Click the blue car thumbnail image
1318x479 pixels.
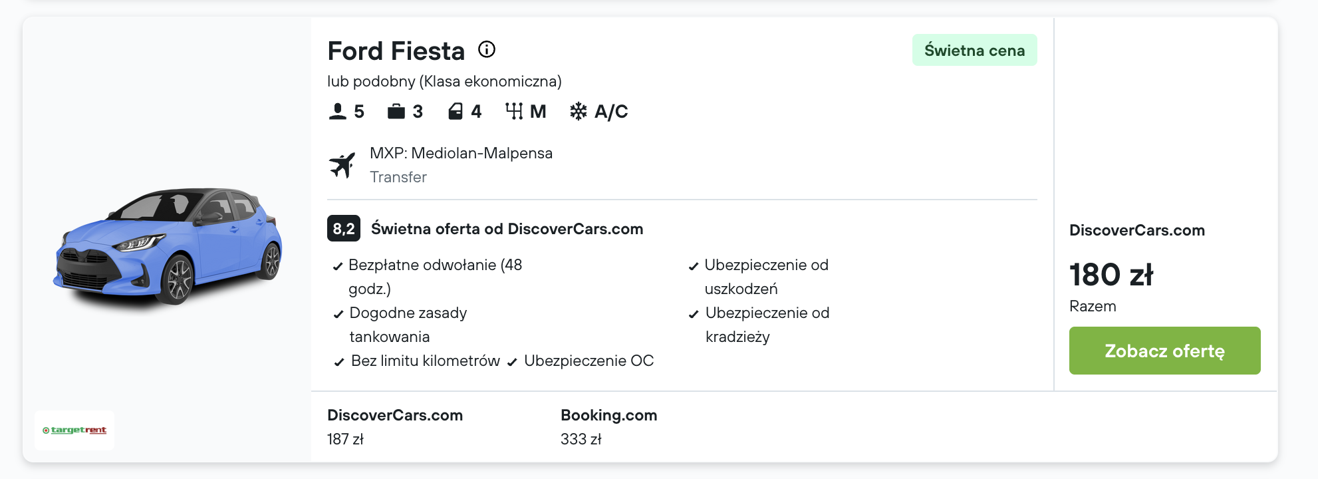(168, 247)
